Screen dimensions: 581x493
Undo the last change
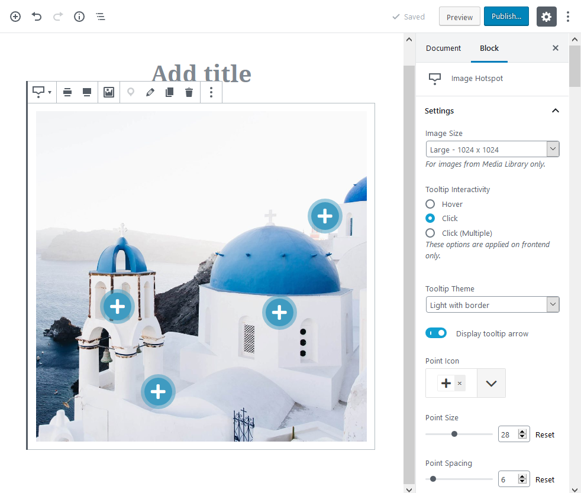[x=36, y=17]
